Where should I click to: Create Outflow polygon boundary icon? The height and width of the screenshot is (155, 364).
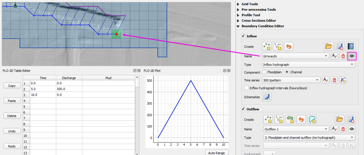click(x=290, y=119)
